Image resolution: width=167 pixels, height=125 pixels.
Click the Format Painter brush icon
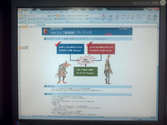(x=25, y=20)
